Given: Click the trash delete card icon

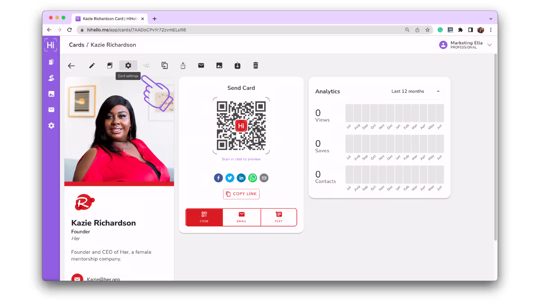Looking at the screenshot, I should 256,66.
